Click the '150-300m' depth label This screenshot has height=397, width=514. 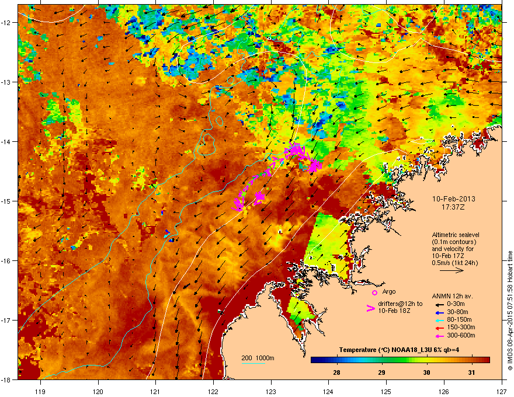click(461, 327)
